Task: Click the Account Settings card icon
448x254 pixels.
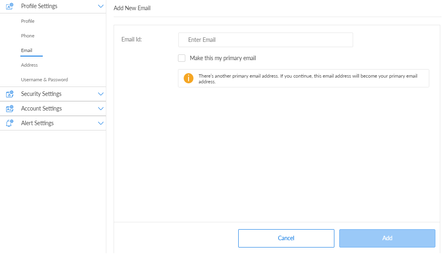Action: pos(10,109)
